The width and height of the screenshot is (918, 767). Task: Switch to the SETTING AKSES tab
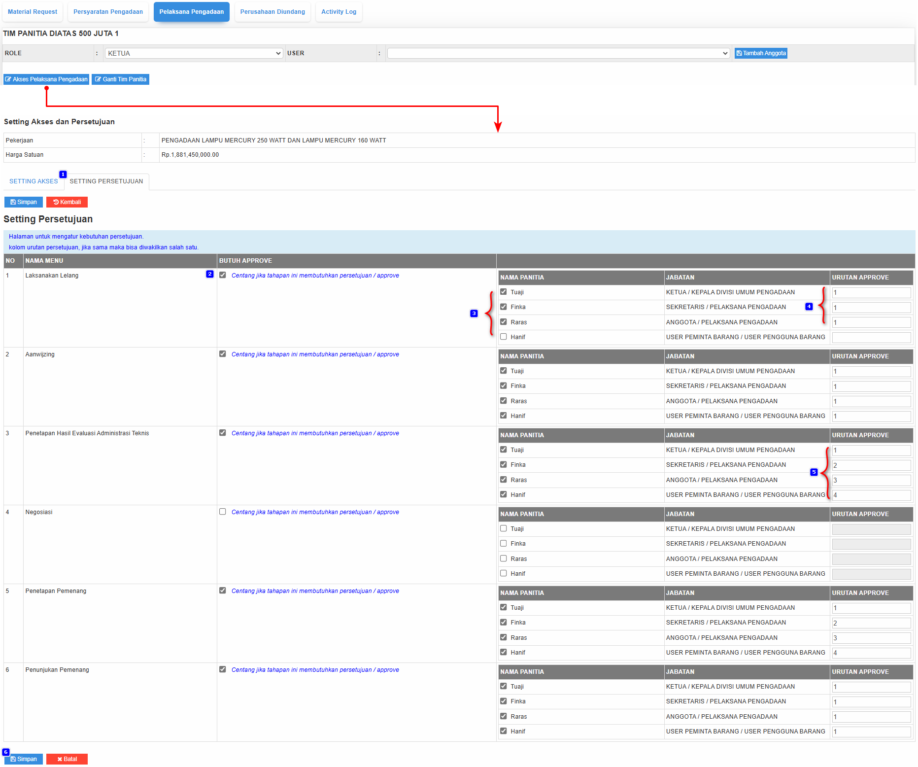click(x=34, y=181)
